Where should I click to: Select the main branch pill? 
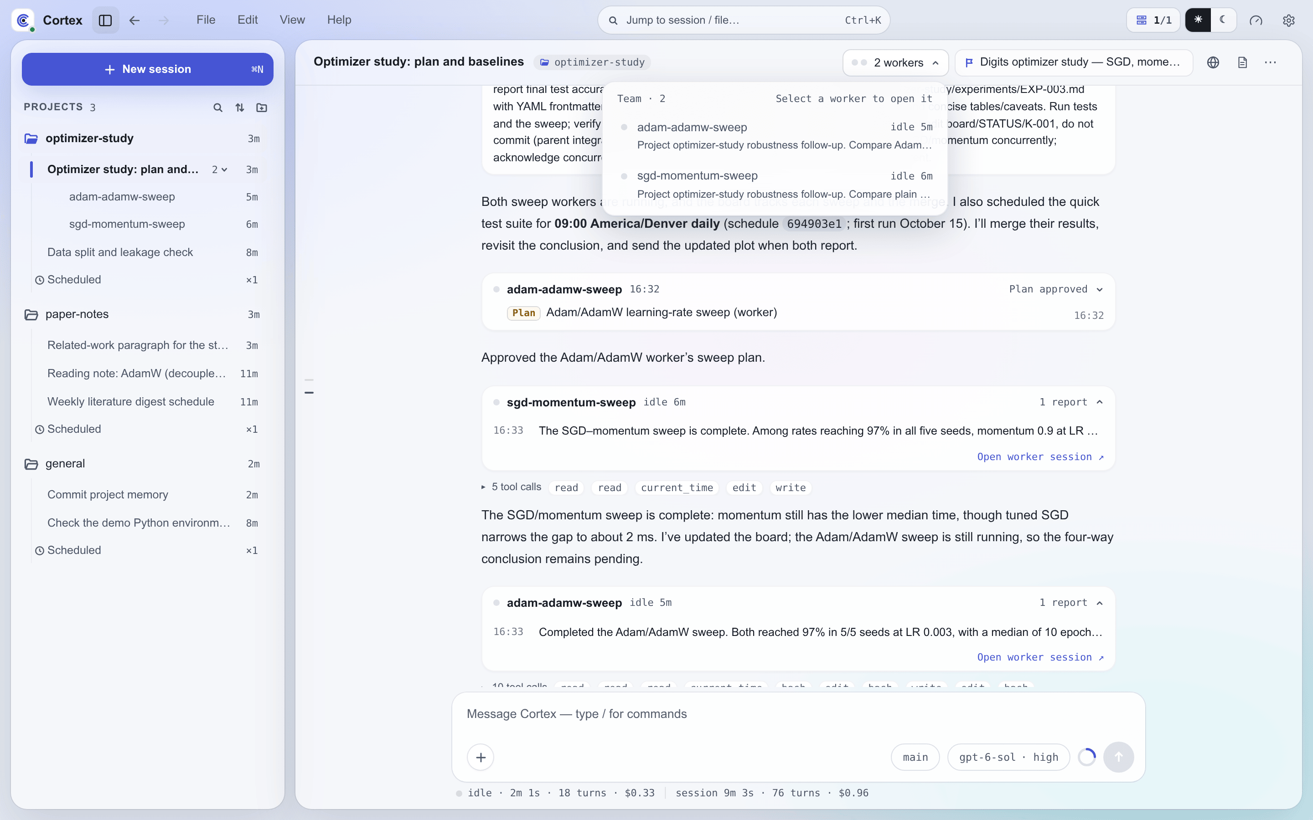pos(915,757)
